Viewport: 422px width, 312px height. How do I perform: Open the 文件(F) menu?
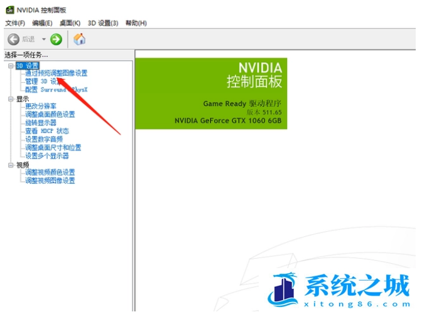pos(15,23)
